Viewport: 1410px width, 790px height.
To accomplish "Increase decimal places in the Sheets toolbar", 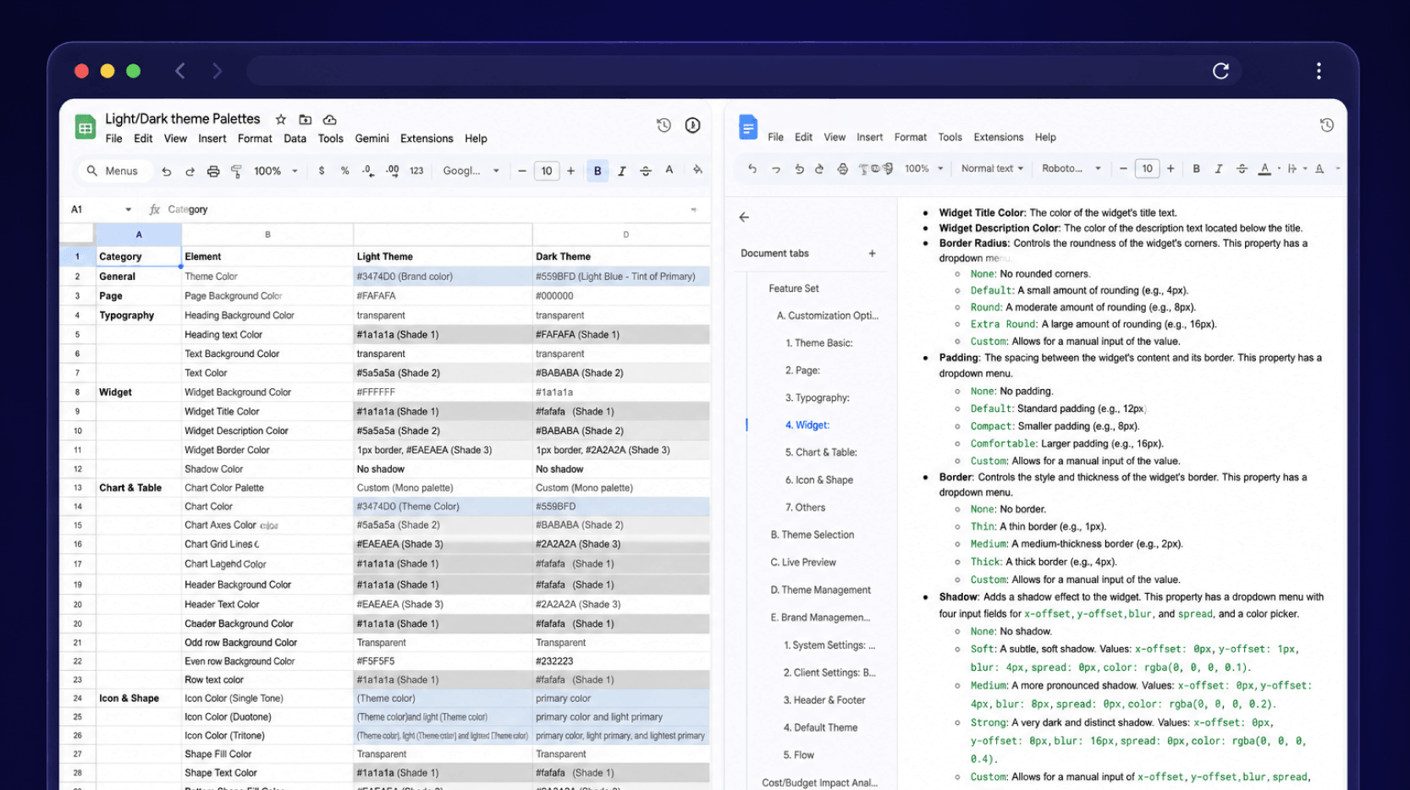I will 392,171.
